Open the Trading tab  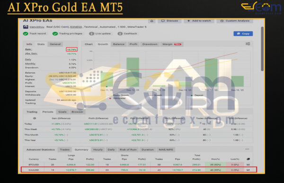pos(32,112)
